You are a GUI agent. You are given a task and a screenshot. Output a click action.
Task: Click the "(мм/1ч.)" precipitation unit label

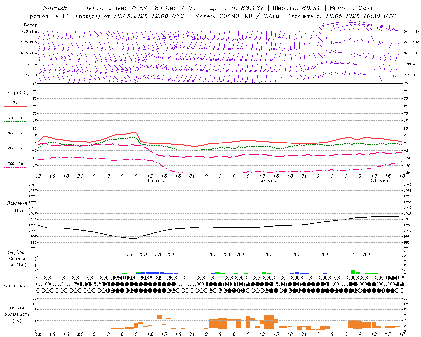17,265
